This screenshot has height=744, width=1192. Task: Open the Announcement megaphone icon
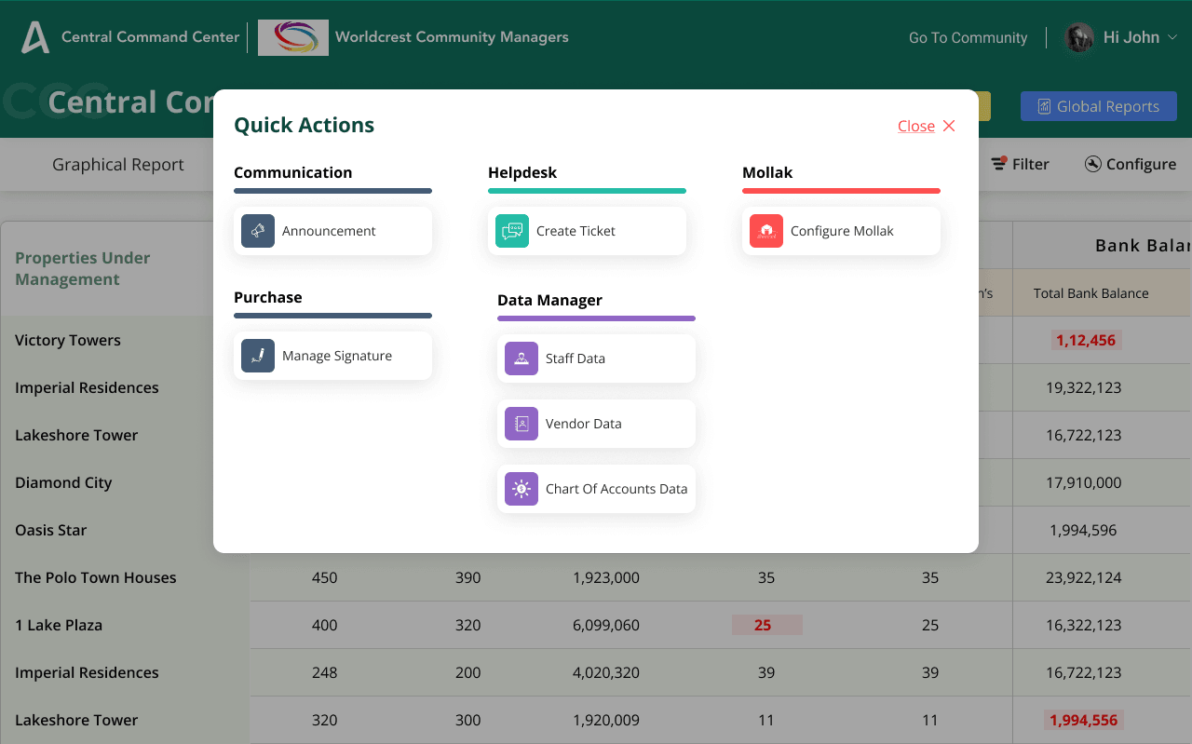tap(258, 231)
